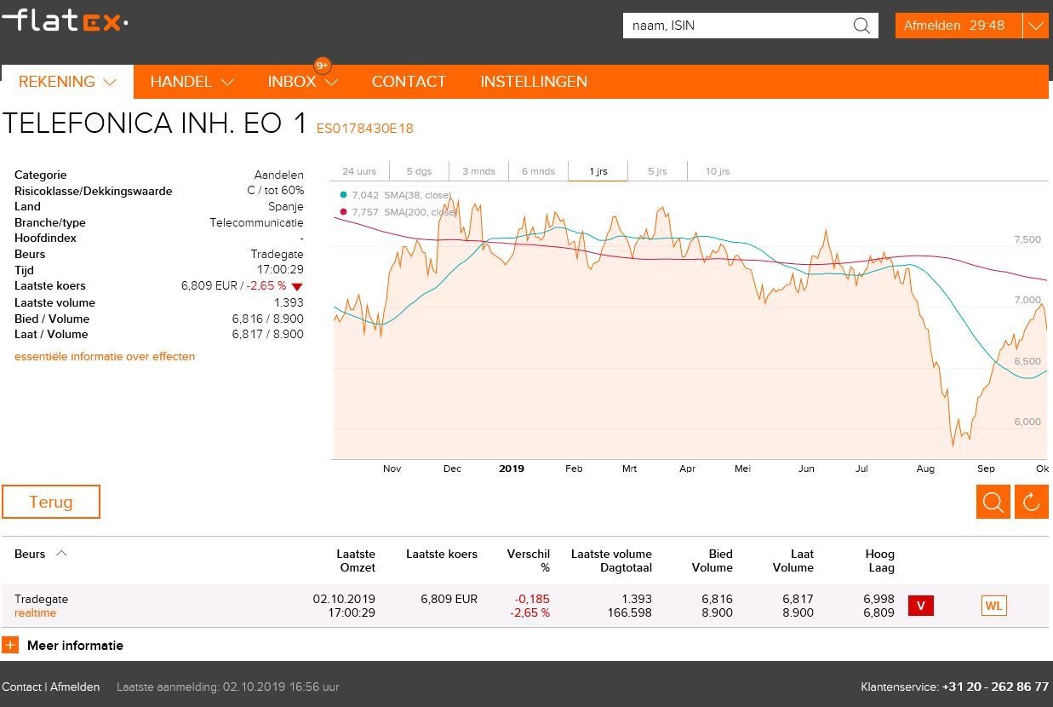The image size is (1053, 707).
Task: Toggle the SMA(38, close) legend dot
Action: [343, 195]
